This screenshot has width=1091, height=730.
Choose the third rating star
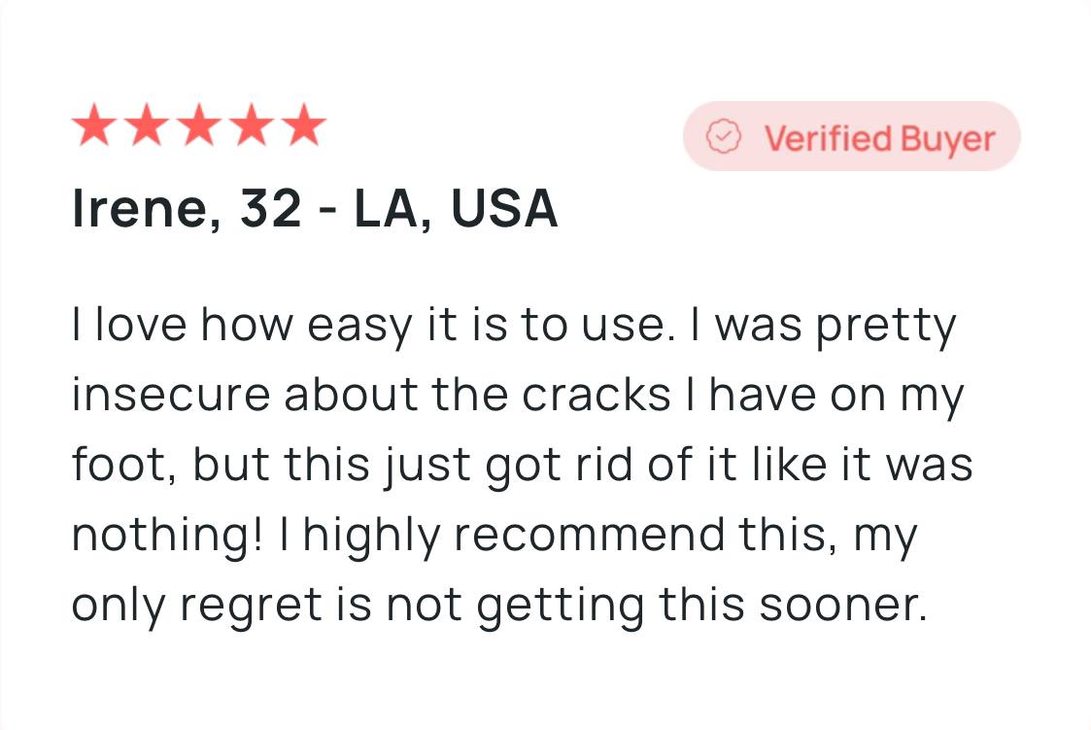click(199, 124)
